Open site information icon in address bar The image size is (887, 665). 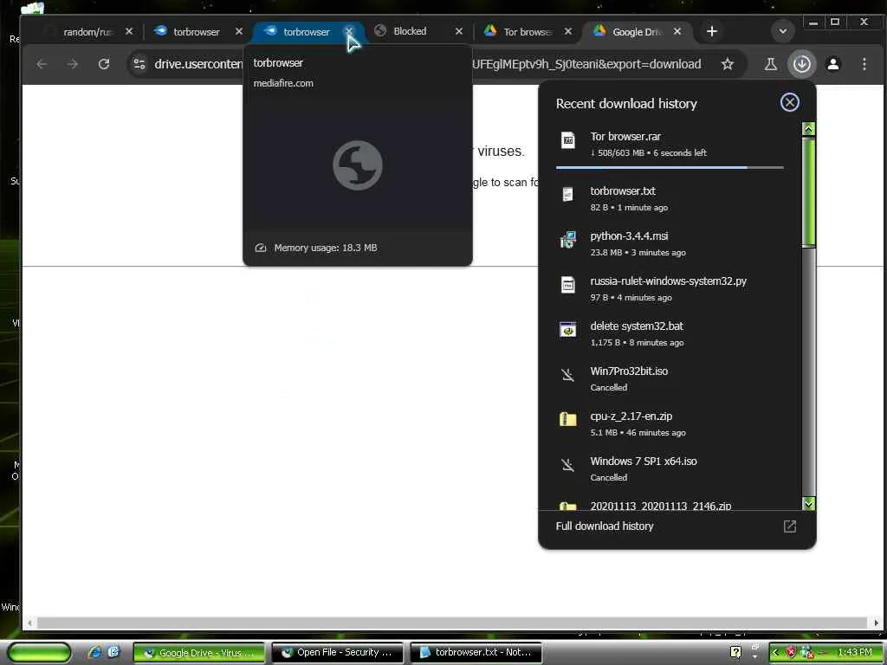139,64
